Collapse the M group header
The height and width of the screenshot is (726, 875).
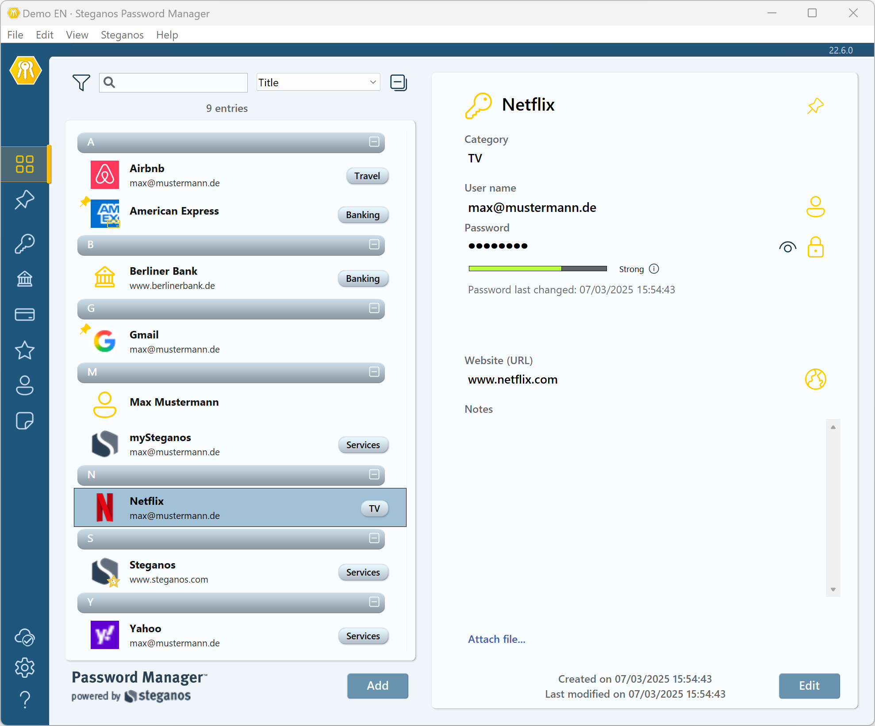tap(374, 372)
